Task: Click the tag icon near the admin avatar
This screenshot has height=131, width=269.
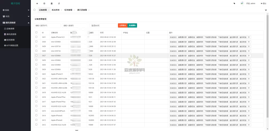Action: click(x=234, y=3)
